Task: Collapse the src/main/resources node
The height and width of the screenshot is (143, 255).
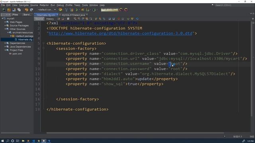Action: click(x=8, y=33)
